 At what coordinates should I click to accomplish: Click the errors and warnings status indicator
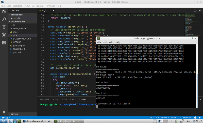point(6,118)
